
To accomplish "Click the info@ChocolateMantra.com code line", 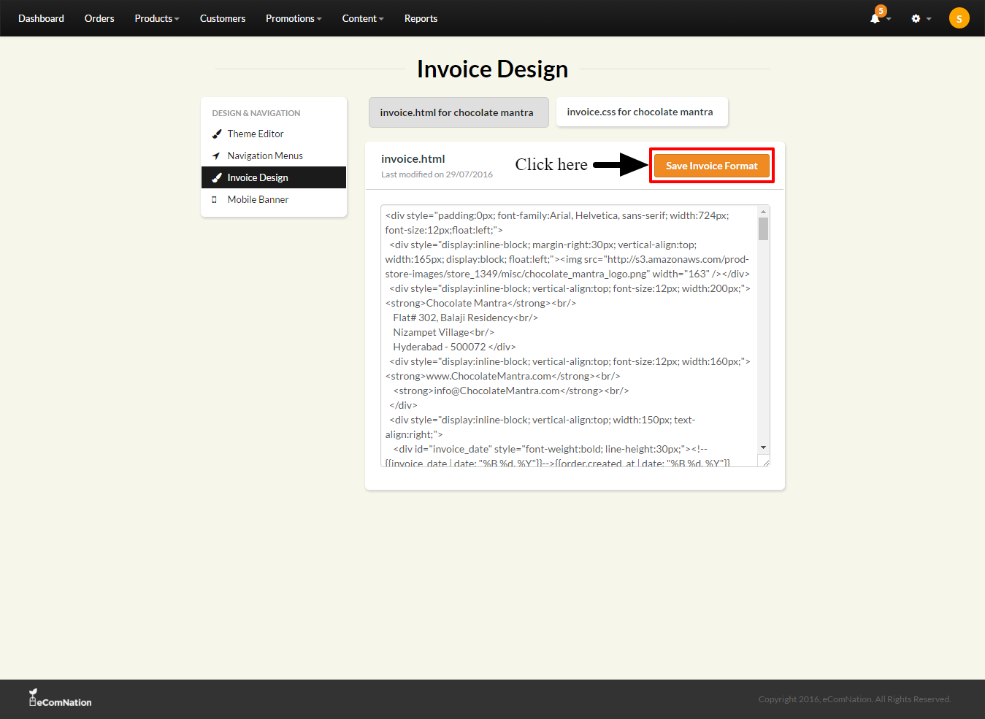I will 511,391.
